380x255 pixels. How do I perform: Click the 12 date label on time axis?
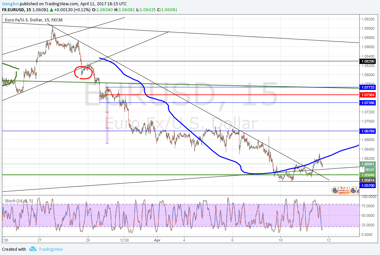coord(329,240)
